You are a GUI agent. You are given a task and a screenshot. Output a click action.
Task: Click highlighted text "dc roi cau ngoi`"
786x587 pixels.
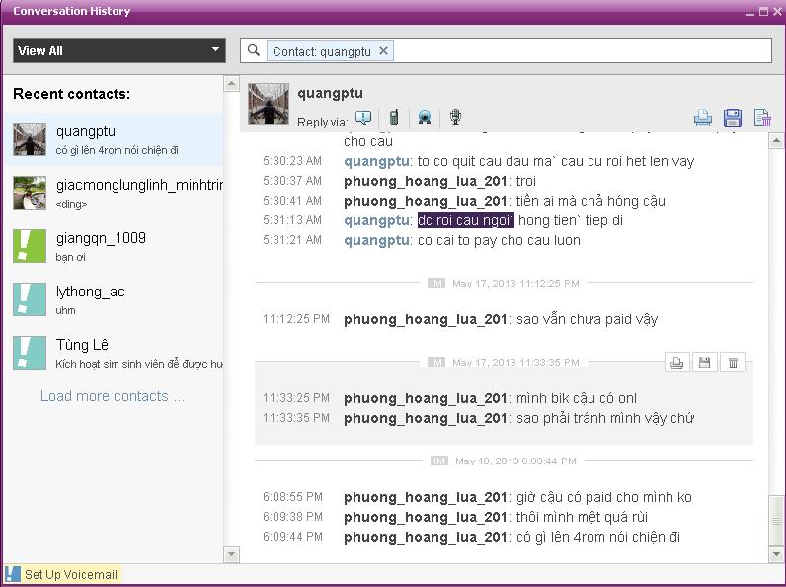pyautogui.click(x=466, y=220)
